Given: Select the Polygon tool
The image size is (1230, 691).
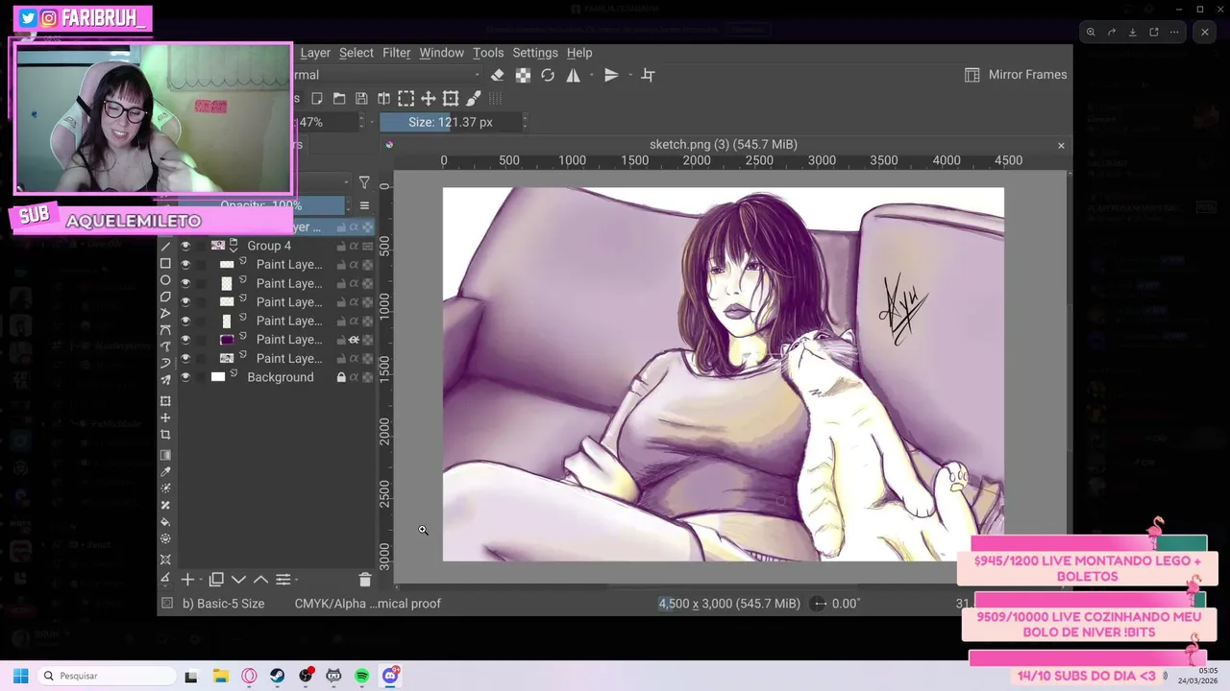Looking at the screenshot, I should pyautogui.click(x=165, y=297).
